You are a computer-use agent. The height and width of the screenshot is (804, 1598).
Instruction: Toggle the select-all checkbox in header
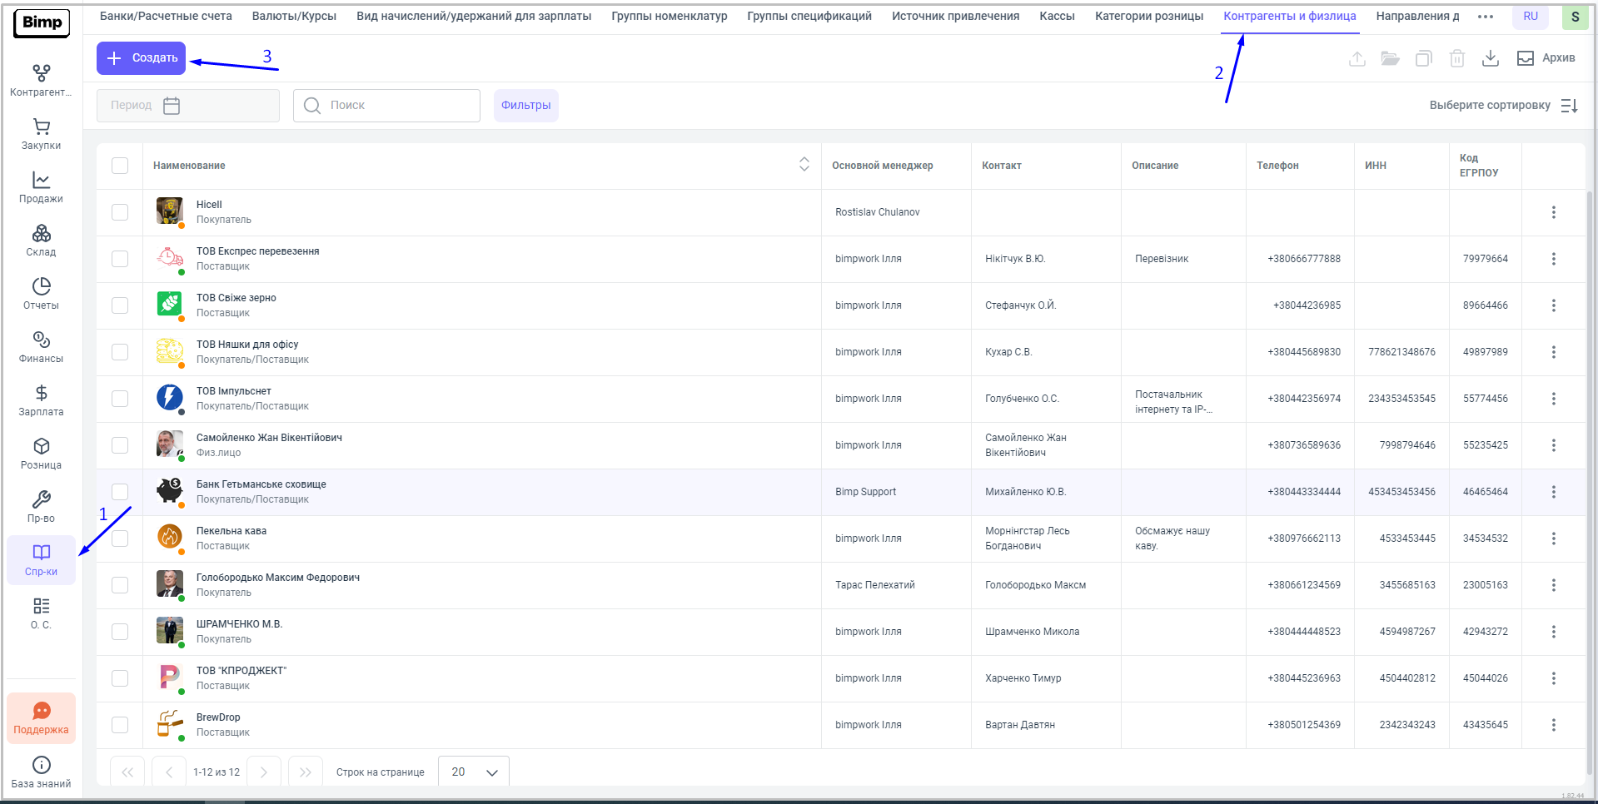click(x=120, y=166)
